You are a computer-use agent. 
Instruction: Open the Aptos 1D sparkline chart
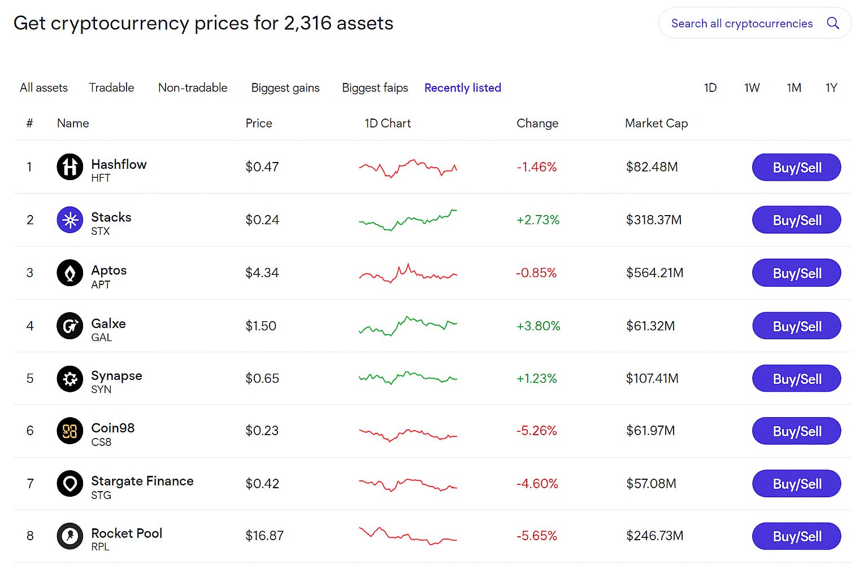[x=407, y=273]
